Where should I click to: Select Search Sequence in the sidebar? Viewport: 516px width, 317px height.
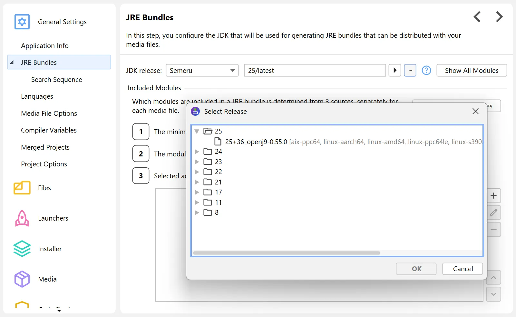(56, 79)
